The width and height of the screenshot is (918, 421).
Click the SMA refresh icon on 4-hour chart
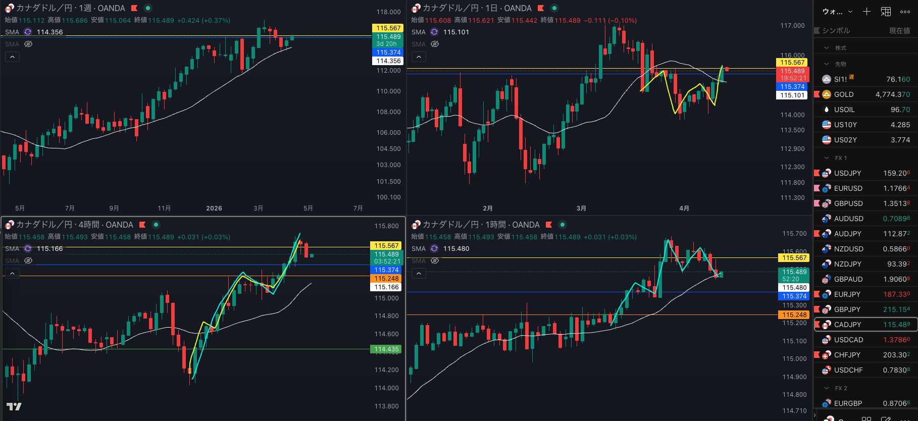[28, 248]
